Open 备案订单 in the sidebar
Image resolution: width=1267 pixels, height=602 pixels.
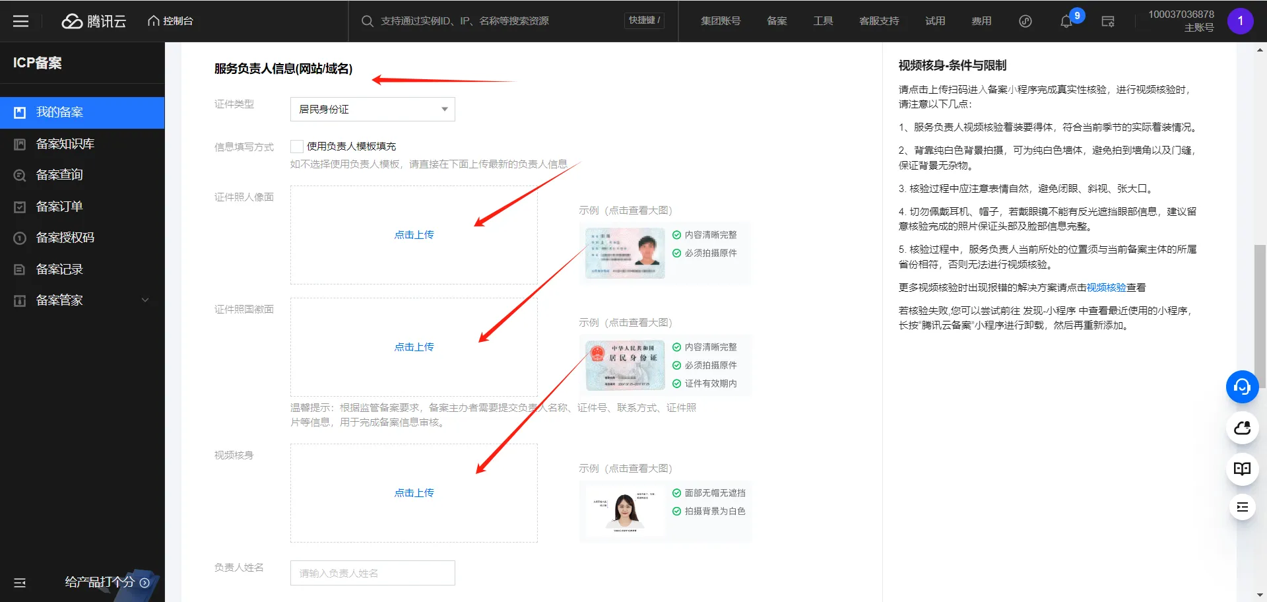tap(59, 207)
